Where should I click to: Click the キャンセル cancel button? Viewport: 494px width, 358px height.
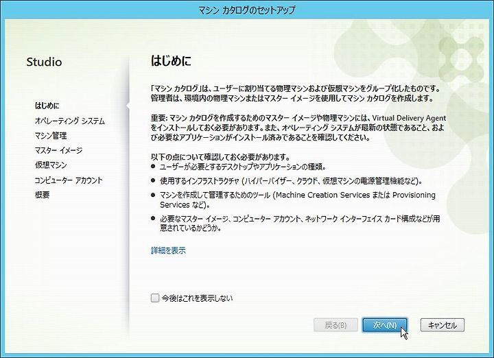pyautogui.click(x=443, y=325)
